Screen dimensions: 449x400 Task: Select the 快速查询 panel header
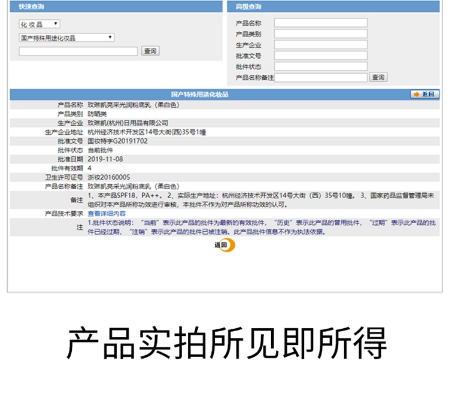[x=31, y=7]
